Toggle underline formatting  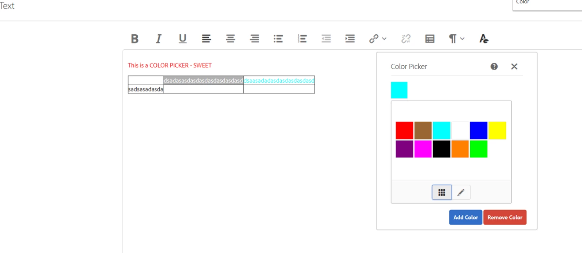click(x=183, y=39)
